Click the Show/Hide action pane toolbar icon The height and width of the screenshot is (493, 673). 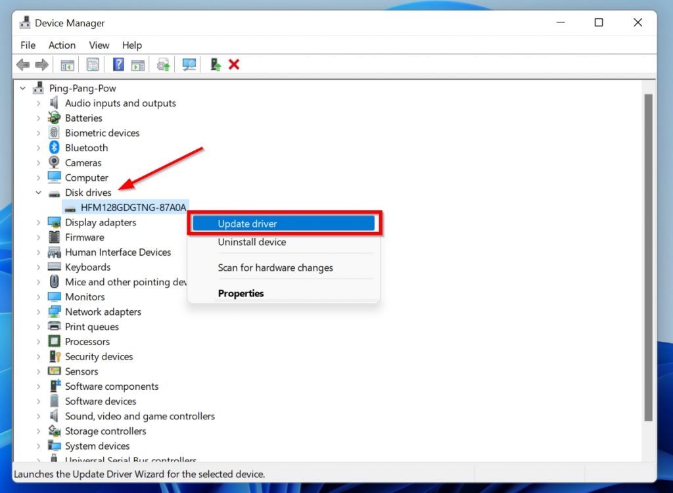click(138, 64)
